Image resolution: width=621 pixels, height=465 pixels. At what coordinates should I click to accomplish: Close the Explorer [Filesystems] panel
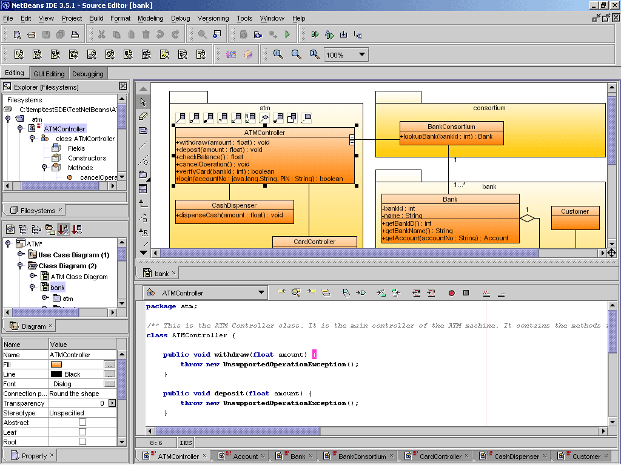[123, 86]
